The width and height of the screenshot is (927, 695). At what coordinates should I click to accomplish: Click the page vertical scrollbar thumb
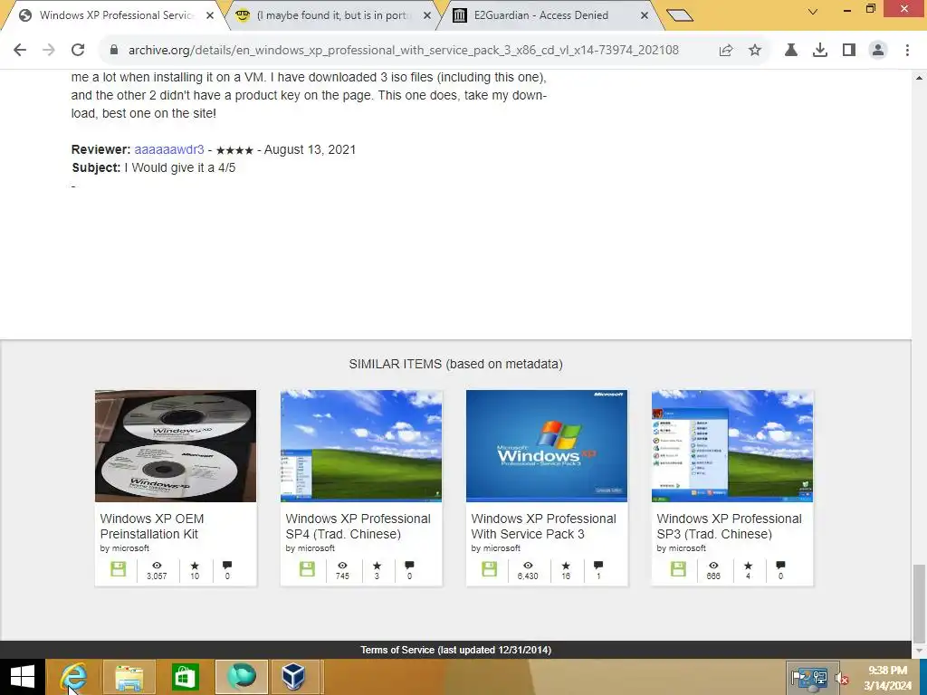[x=919, y=604]
